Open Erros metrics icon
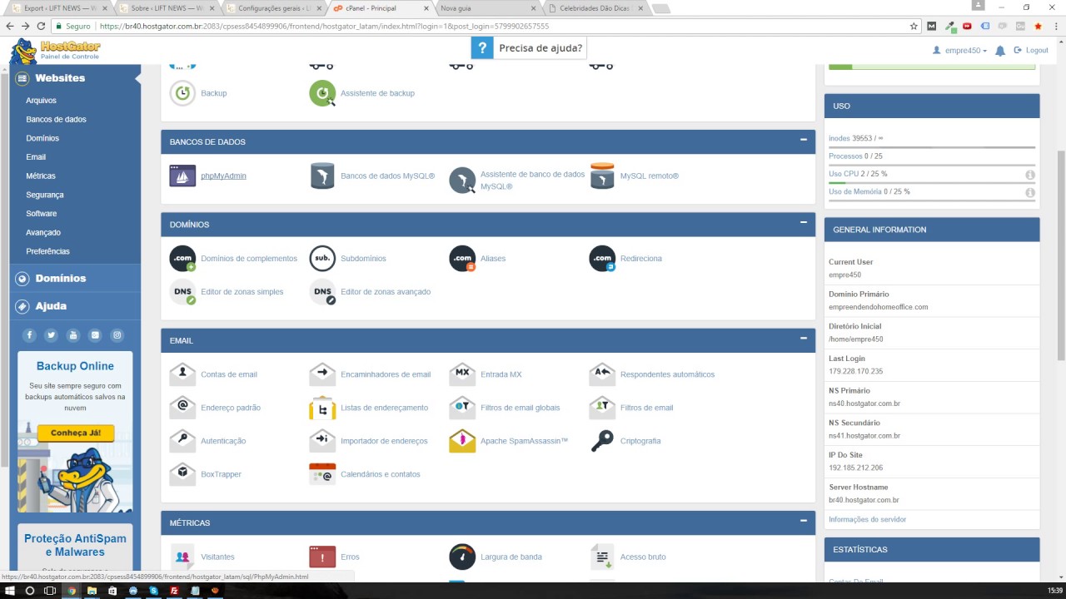 pyautogui.click(x=322, y=557)
